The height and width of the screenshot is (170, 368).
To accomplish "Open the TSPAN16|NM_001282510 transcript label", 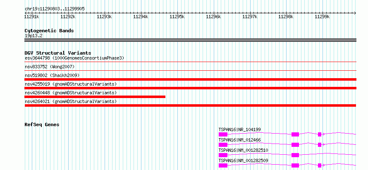I will tap(244, 150).
